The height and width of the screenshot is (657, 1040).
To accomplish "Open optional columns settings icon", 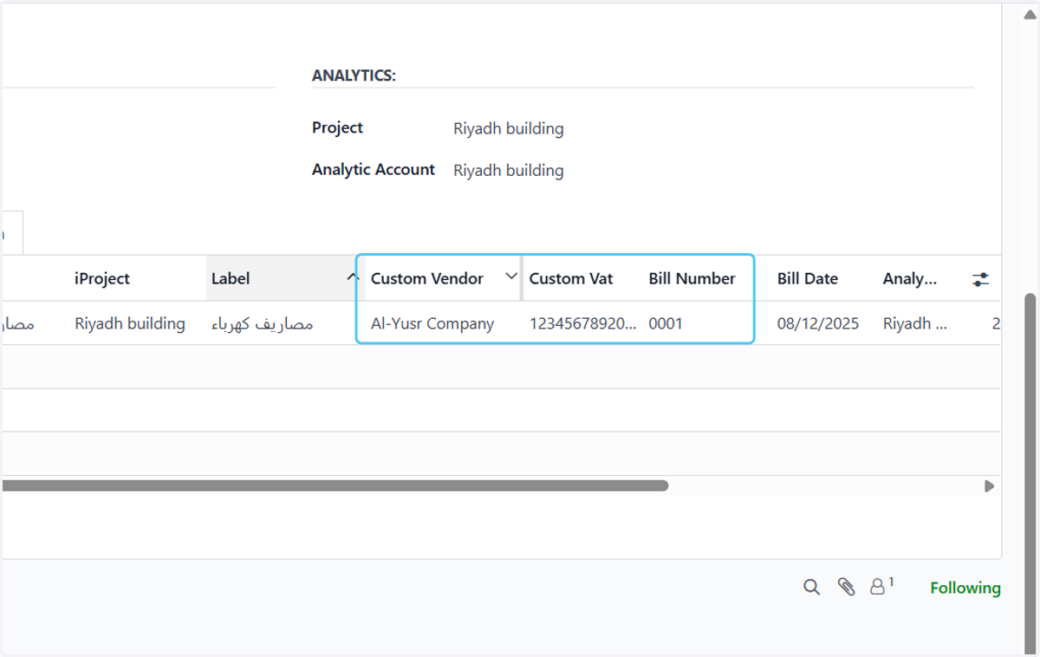I will (x=980, y=279).
